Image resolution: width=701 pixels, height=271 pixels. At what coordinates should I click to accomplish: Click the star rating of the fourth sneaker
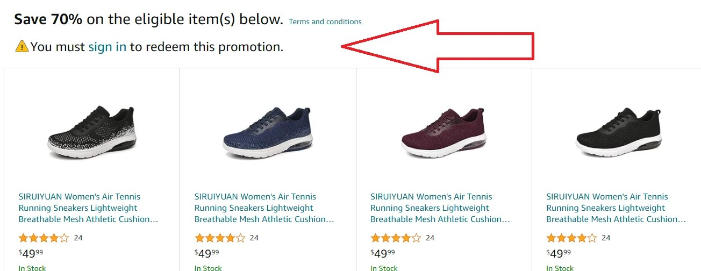pos(571,238)
